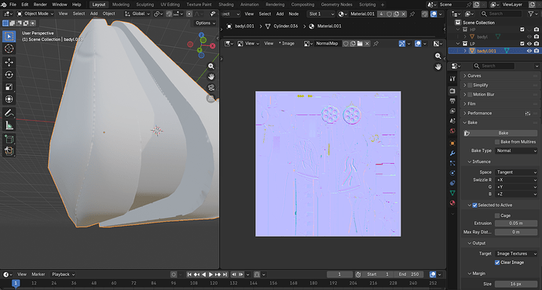
Task: Enable the Cage checkbox
Action: coord(497,216)
